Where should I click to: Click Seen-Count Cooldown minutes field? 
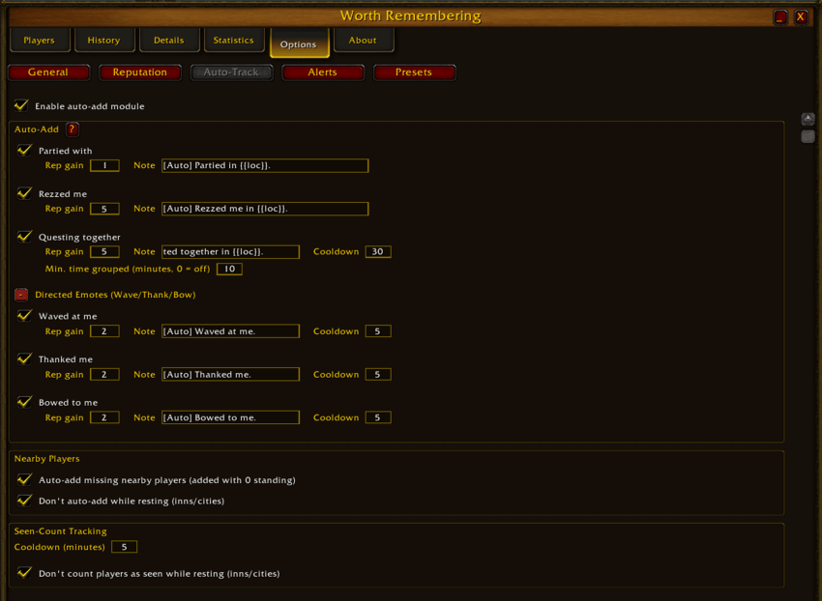[x=124, y=547]
